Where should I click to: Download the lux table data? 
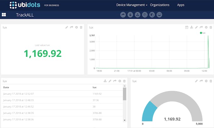[x=105, y=81]
